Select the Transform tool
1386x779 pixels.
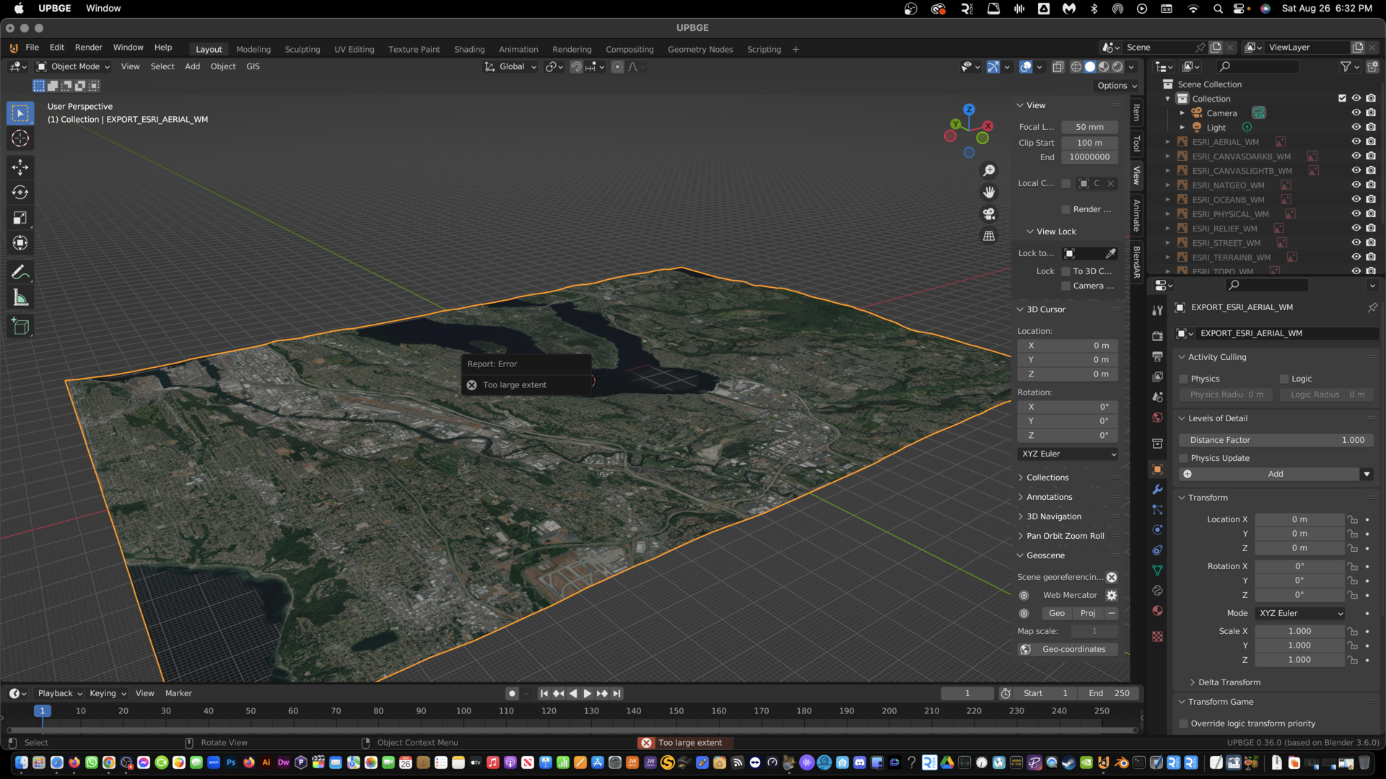point(20,243)
